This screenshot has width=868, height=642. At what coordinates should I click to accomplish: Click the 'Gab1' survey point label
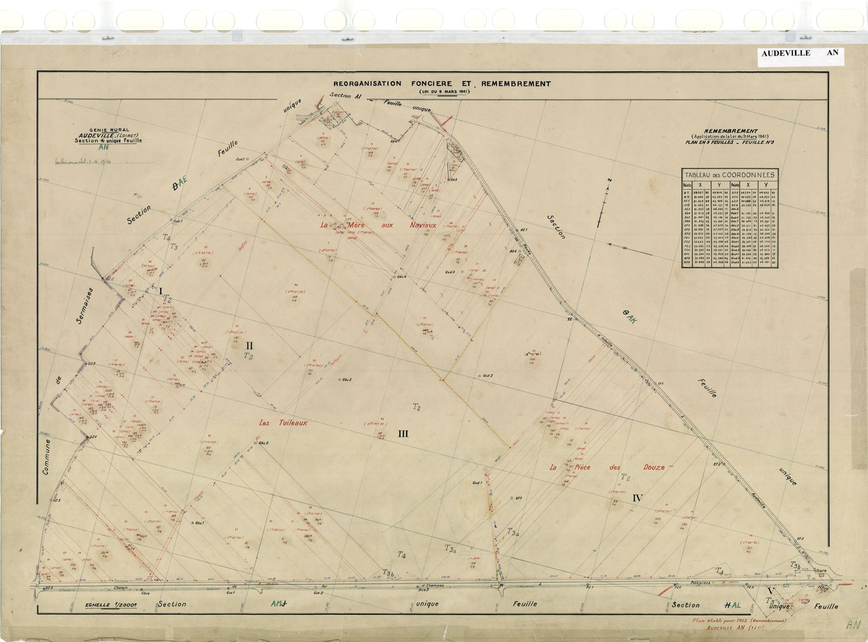178,221
